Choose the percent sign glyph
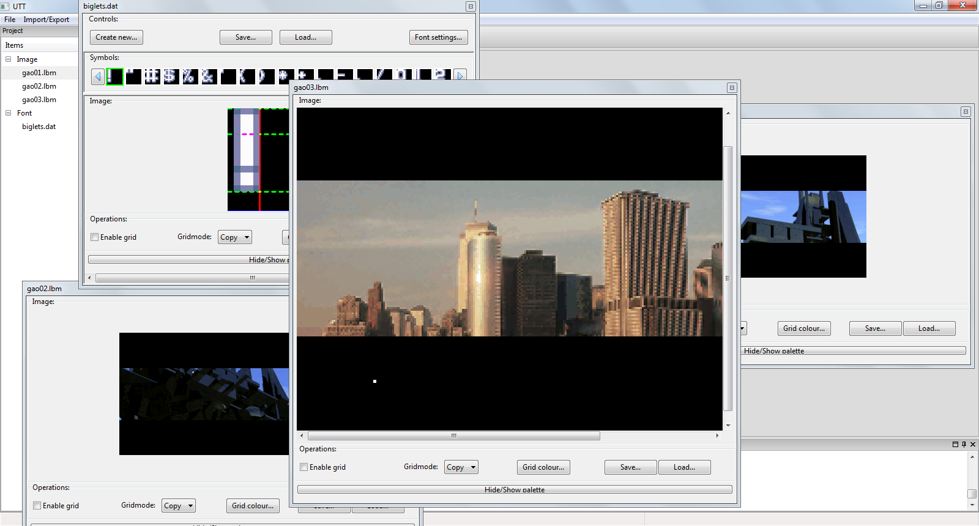 [x=190, y=76]
